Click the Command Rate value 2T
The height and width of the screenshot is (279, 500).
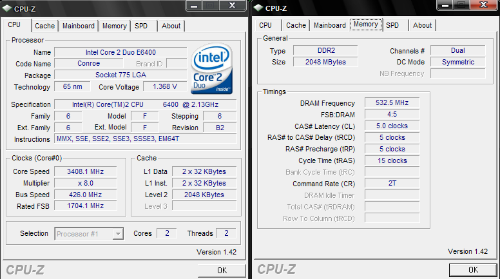point(392,183)
